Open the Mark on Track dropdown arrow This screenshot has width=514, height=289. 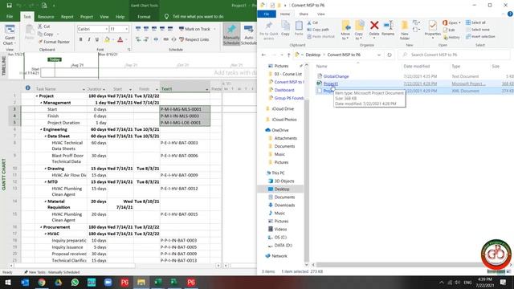(214, 29)
